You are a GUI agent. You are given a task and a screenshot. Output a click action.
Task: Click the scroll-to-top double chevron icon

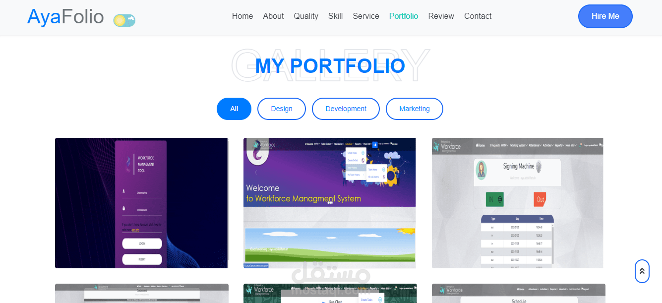(x=642, y=271)
